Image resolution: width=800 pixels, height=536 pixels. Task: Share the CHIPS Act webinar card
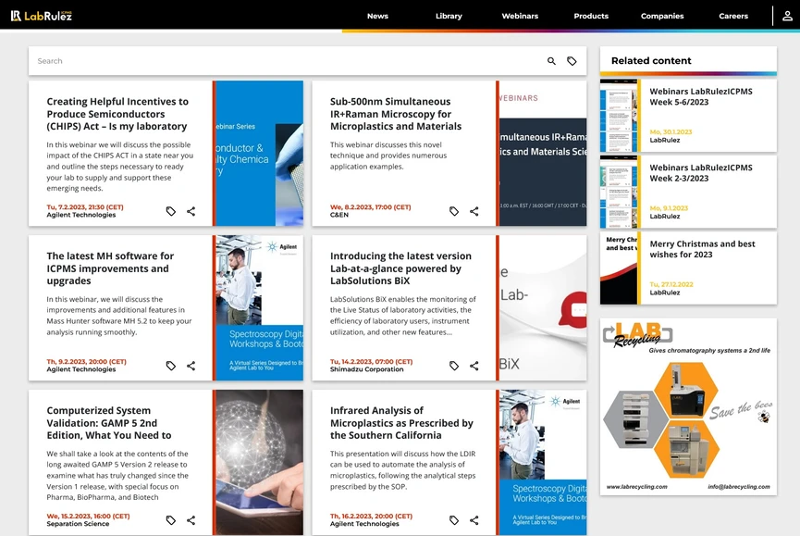[x=191, y=211]
